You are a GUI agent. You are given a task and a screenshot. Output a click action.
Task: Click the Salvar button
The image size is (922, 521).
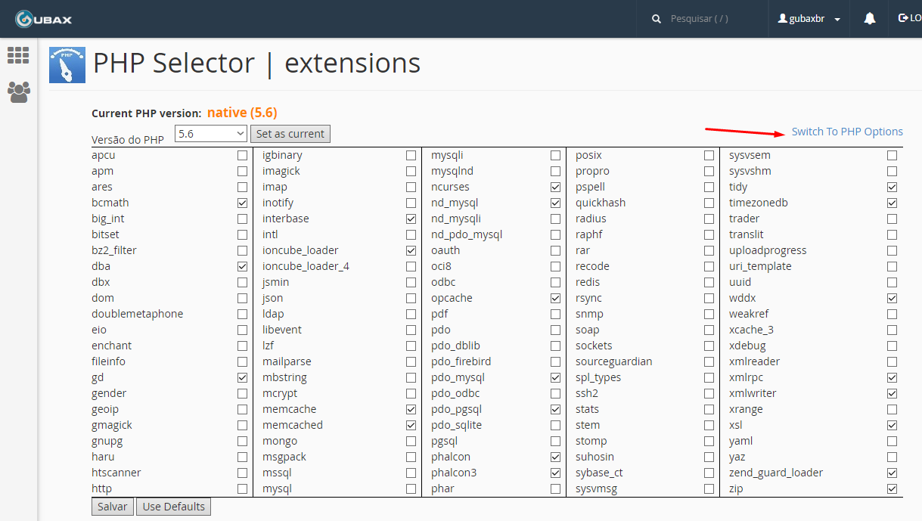coord(113,507)
